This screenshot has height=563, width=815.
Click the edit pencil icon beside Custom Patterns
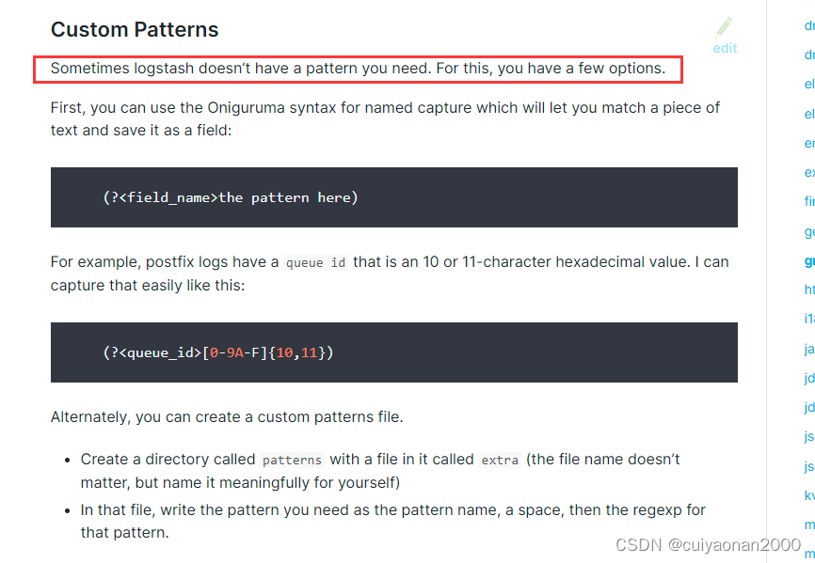724,28
